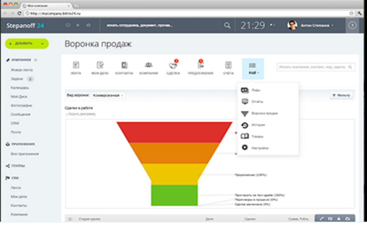Open the Контакты icon in CRM toolbar
The image size is (367, 227).
(124, 68)
